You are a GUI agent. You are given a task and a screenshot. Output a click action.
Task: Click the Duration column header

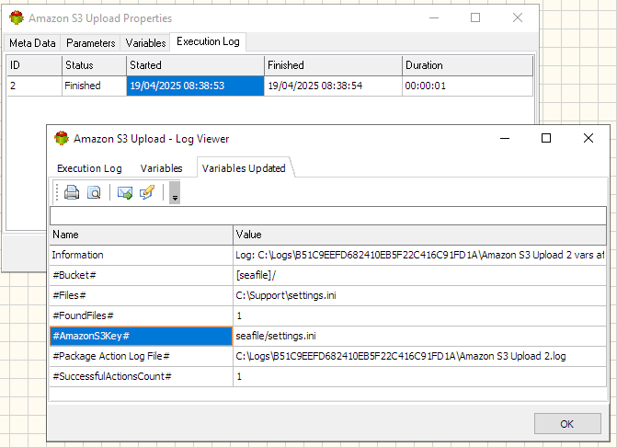pyautogui.click(x=467, y=65)
